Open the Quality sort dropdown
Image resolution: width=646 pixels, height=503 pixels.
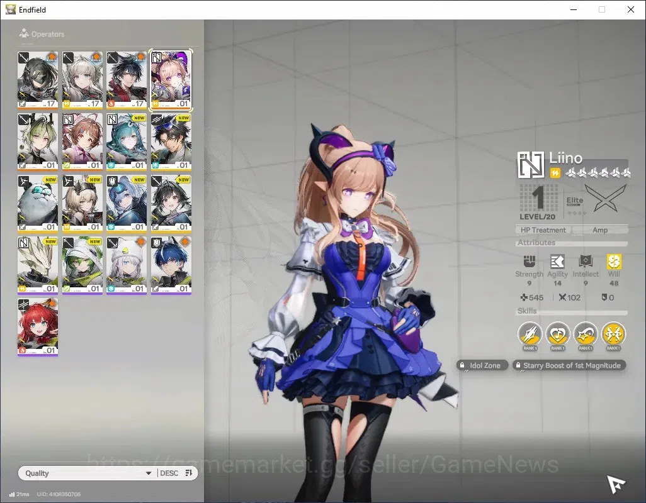point(88,473)
